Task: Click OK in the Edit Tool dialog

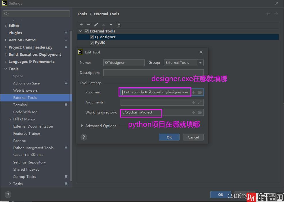Action: (169, 137)
